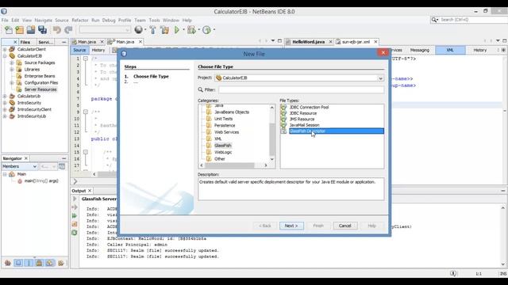Click the Redo toolbar icon
This screenshot has width=508, height=285.
pos(68,30)
